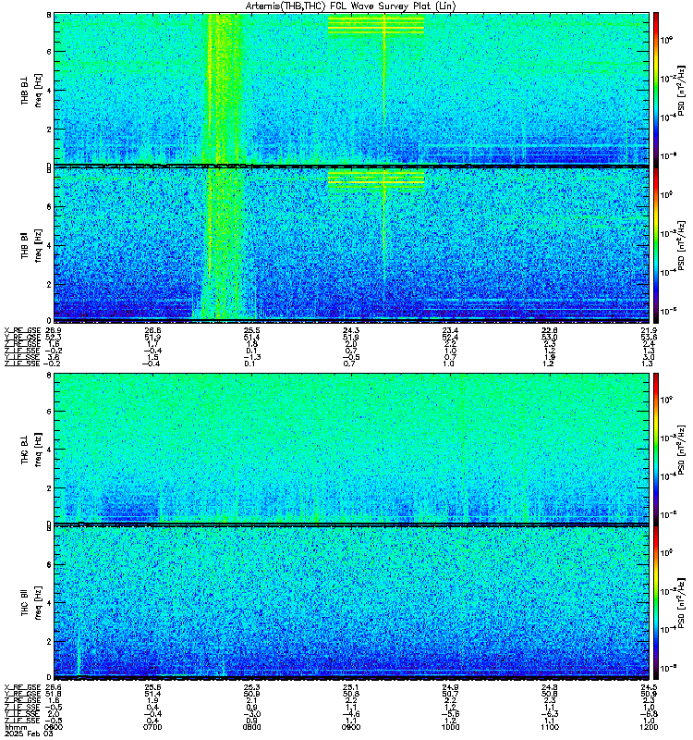Image resolution: width=693 pixels, height=740 pixels.
Task: Click the 1100 time tick label
Action: pos(550,727)
